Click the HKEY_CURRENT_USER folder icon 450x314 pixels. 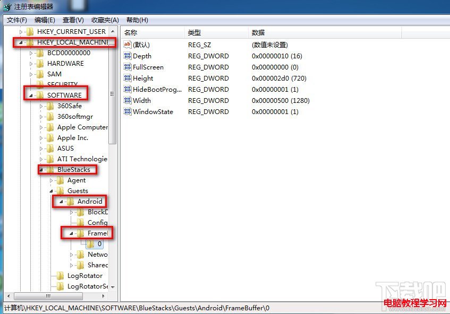[30, 31]
